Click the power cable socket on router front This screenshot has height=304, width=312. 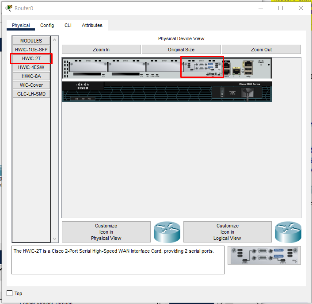pyautogui.click(x=247, y=93)
